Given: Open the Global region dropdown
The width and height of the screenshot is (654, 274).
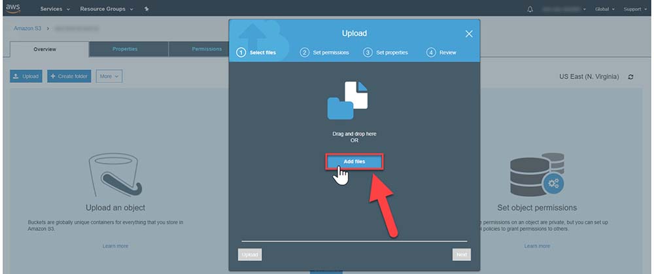Looking at the screenshot, I should 605,9.
